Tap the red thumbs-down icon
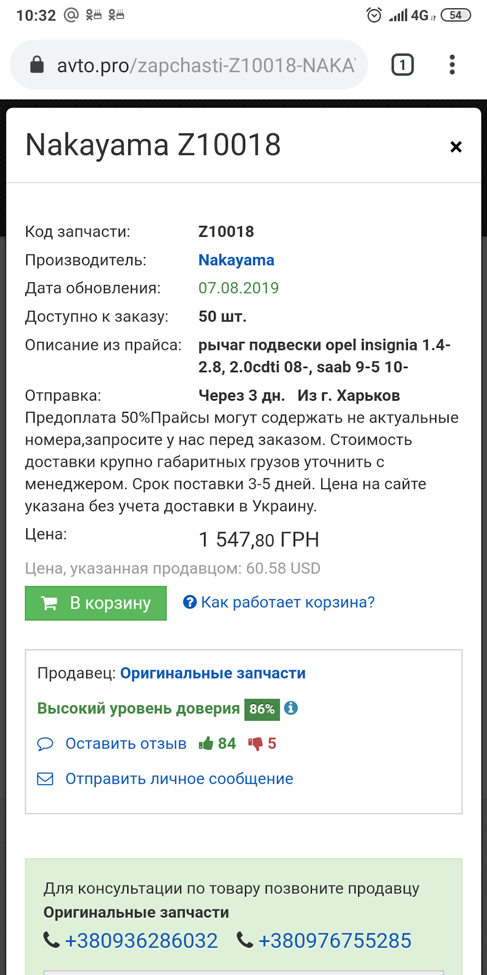The height and width of the screenshot is (975, 487). [255, 744]
